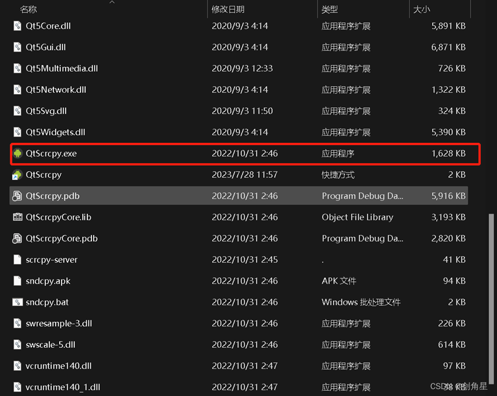497x396 pixels.
Task: Select the file name Qt5Multimedia.dll
Action: coord(62,68)
